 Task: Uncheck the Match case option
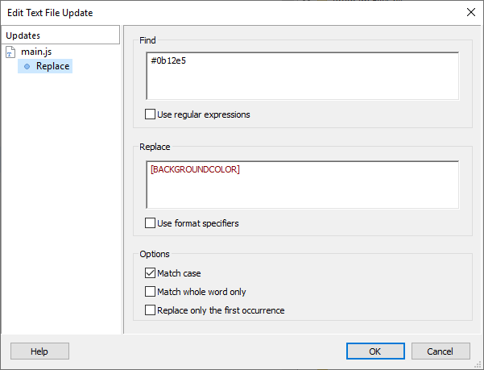(x=150, y=273)
